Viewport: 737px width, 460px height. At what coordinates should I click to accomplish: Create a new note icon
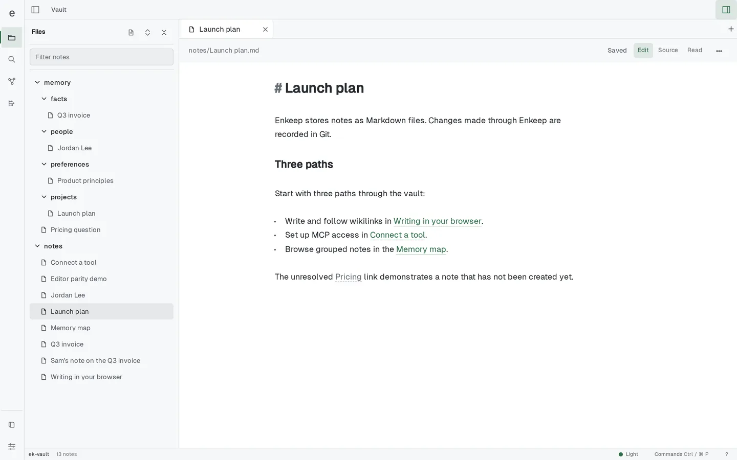(x=131, y=32)
